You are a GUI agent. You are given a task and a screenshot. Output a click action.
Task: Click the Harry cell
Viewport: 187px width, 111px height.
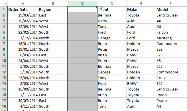(112, 21)
